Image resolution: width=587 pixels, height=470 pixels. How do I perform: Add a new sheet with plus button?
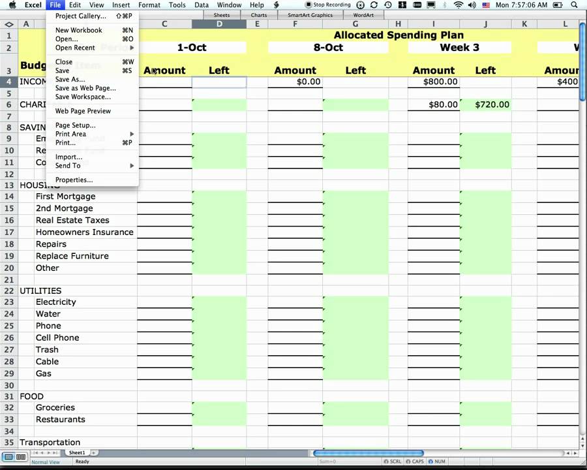pyautogui.click(x=93, y=453)
